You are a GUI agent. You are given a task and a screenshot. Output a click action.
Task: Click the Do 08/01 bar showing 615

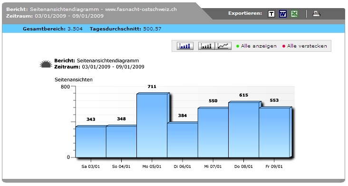point(244,130)
